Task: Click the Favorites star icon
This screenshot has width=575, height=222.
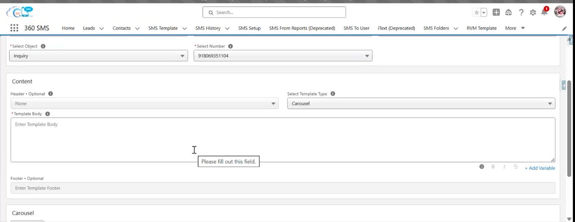Action: tap(476, 12)
